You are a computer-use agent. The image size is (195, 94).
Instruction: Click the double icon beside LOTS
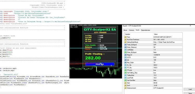(x=126, y=57)
